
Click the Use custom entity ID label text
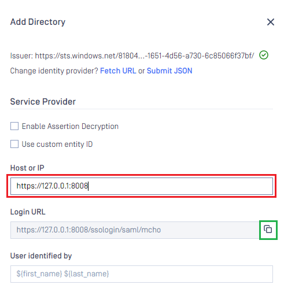[57, 144]
